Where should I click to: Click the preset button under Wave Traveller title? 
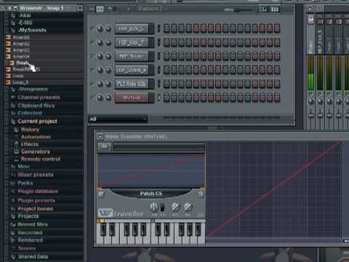click(x=105, y=146)
